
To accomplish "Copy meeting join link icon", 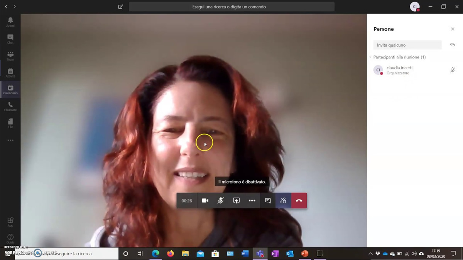I will 453,45.
